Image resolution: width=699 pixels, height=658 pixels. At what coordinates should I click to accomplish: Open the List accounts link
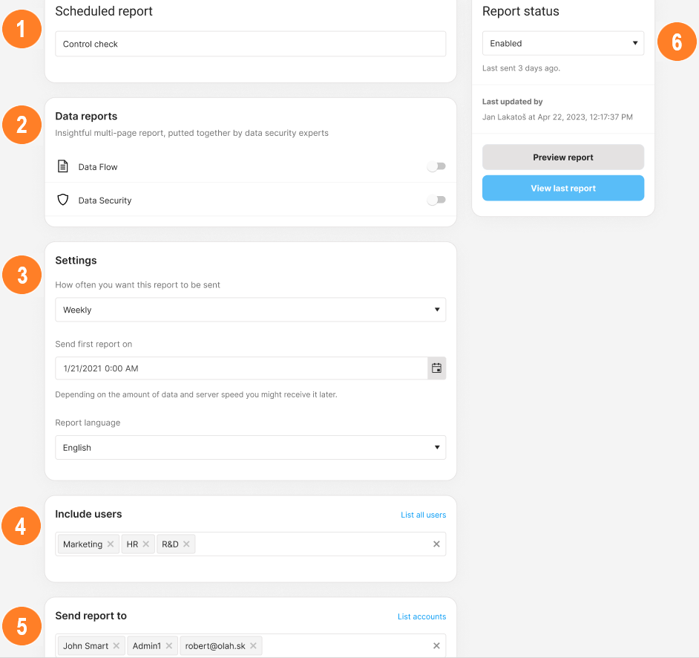421,616
